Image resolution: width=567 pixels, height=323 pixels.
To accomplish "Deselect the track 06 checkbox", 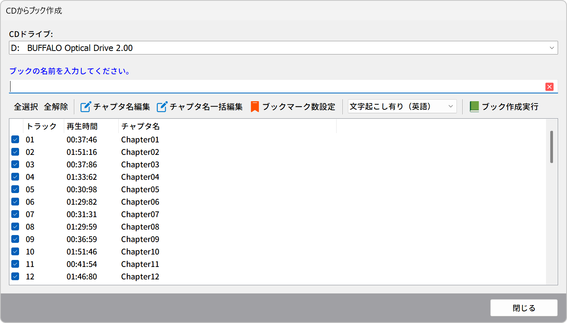I will (x=15, y=202).
